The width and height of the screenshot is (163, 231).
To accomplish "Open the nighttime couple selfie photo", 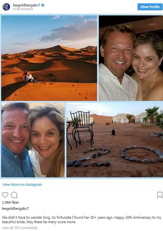I will (x=131, y=58).
